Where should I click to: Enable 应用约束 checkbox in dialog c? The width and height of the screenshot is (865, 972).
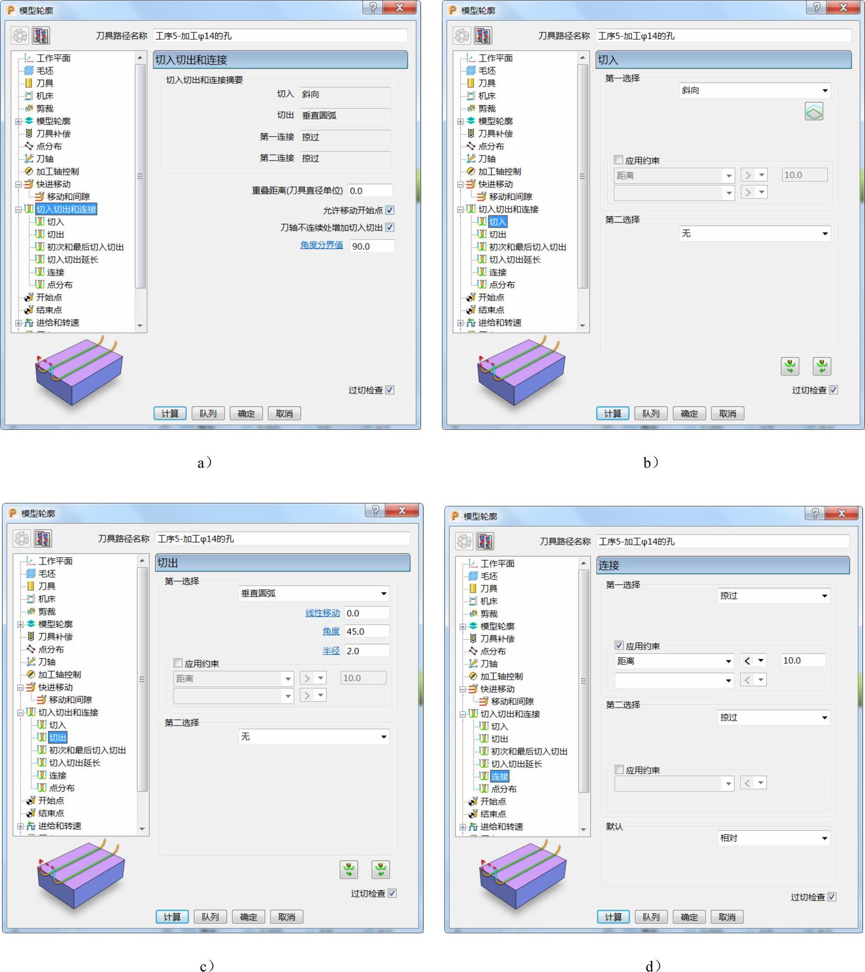[178, 663]
